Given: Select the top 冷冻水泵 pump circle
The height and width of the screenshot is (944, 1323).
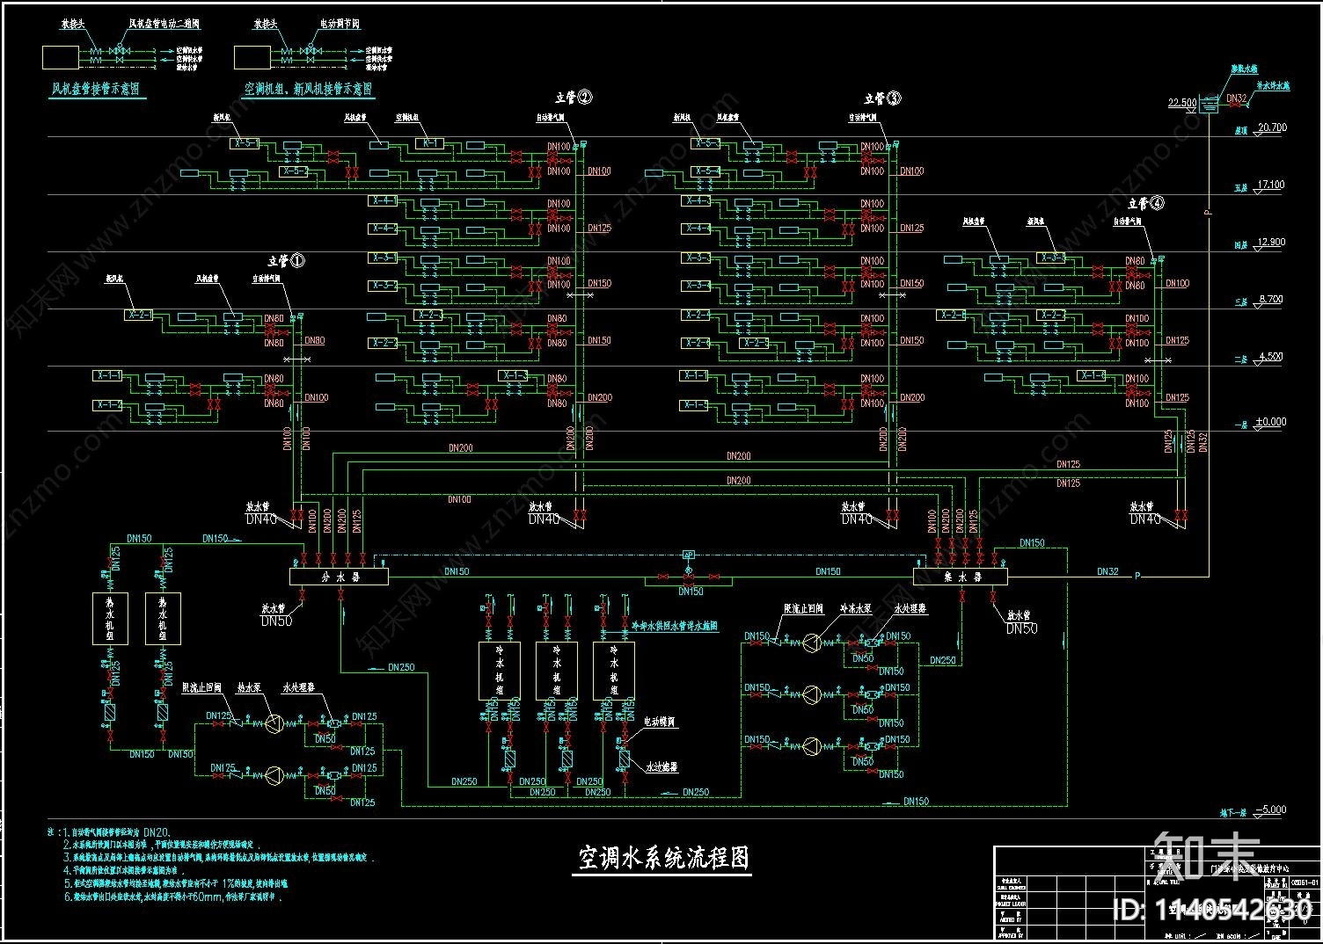Looking at the screenshot, I should (811, 643).
